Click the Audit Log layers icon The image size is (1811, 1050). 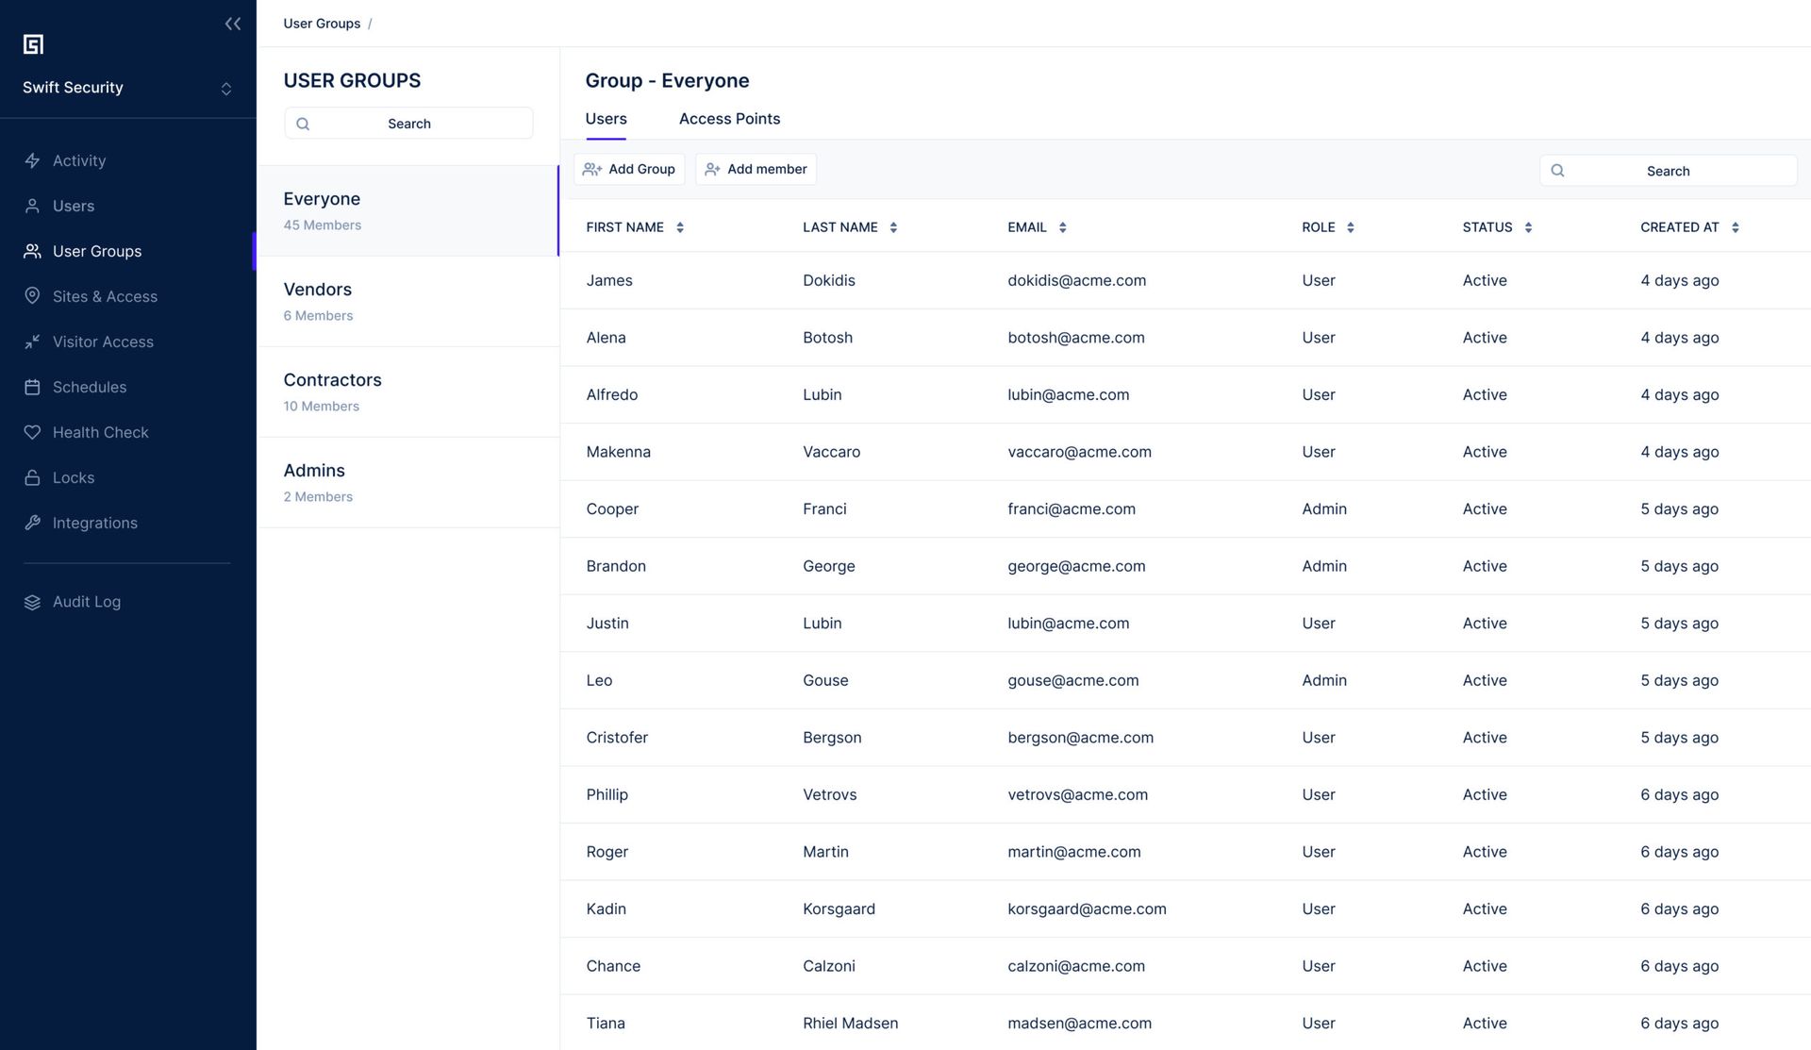pyautogui.click(x=32, y=602)
